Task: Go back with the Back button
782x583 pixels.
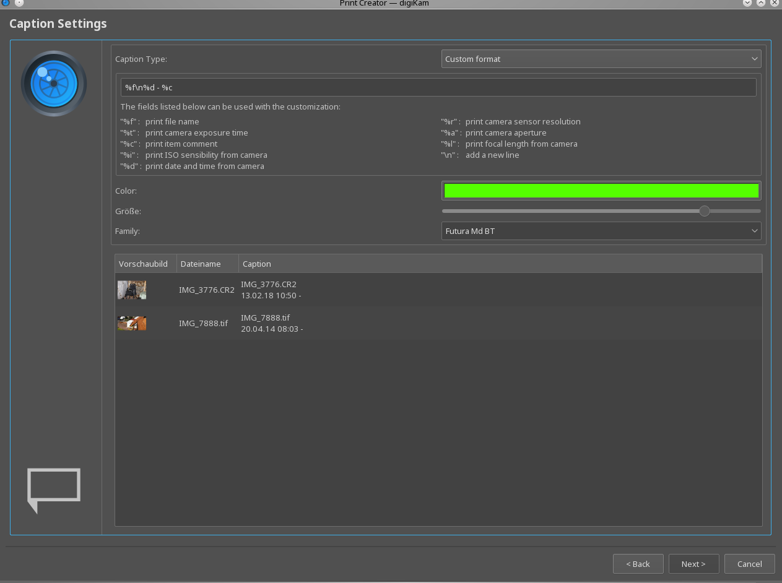Action: 638,564
